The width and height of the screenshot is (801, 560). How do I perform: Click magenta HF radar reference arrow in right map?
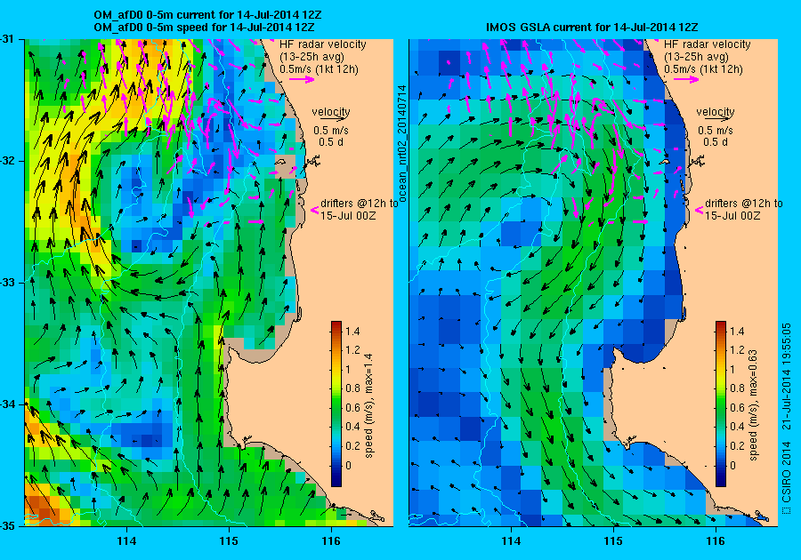pos(686,79)
